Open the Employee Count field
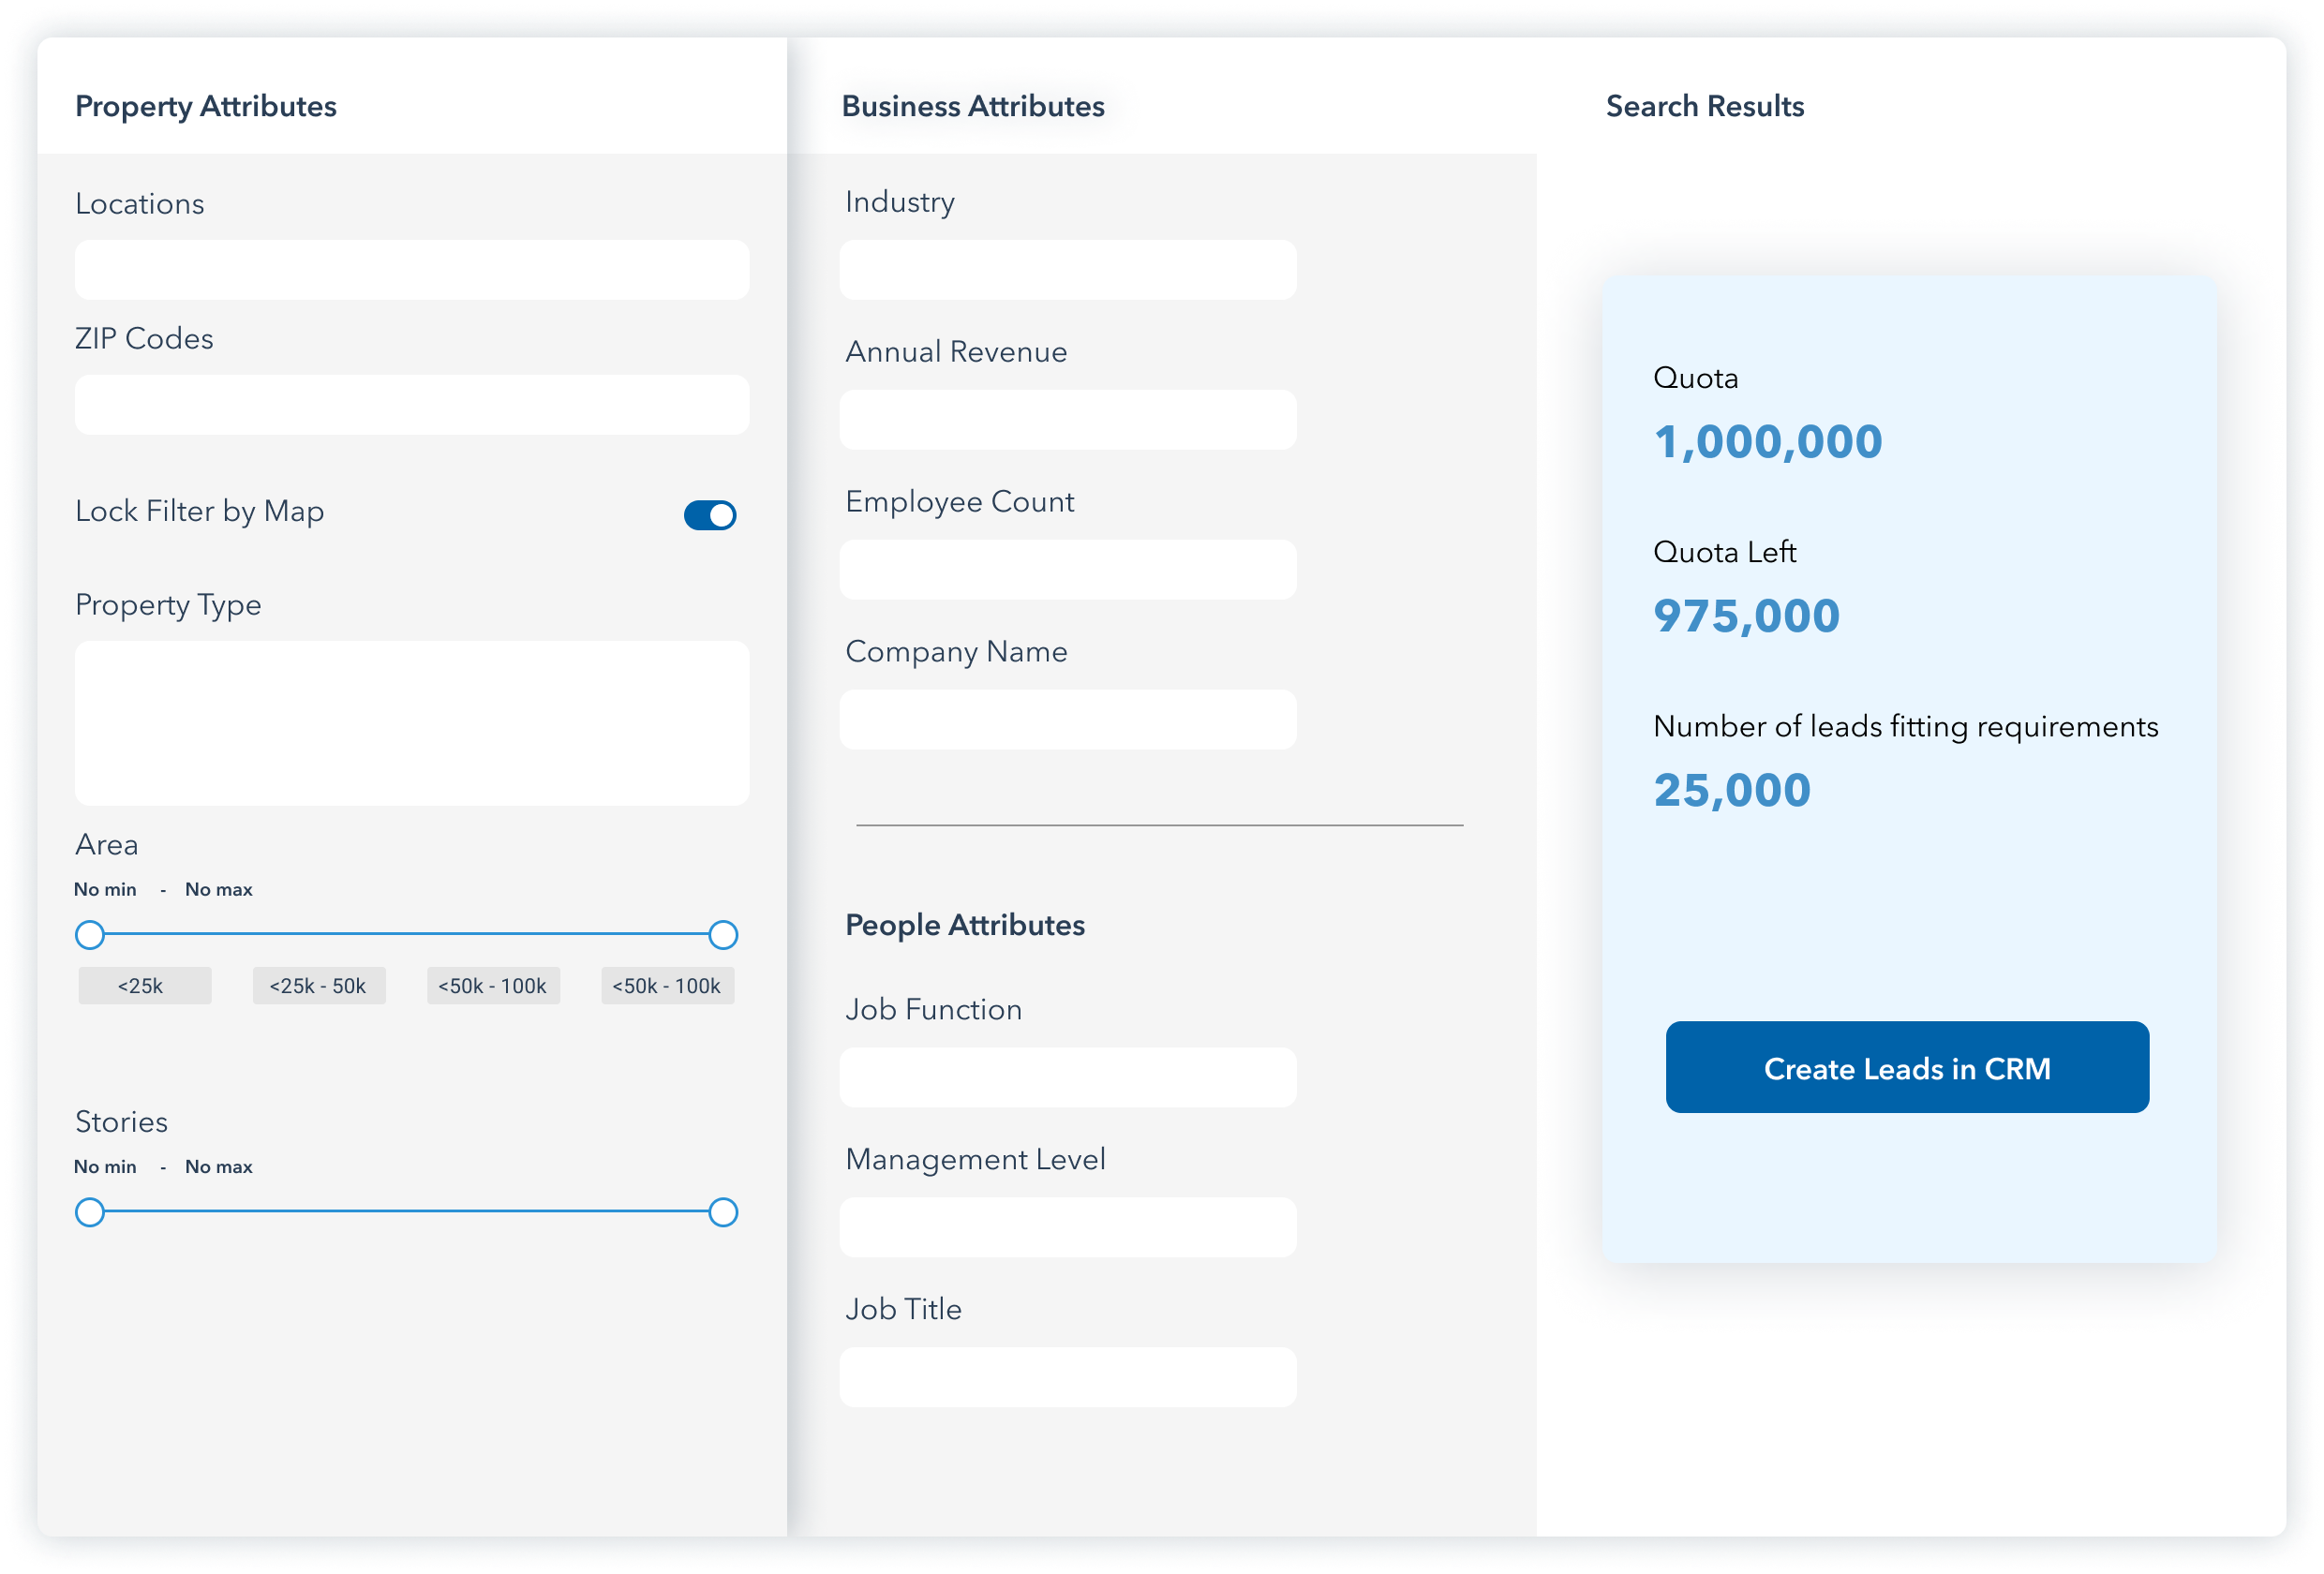This screenshot has width=2324, height=1574. 1067,570
